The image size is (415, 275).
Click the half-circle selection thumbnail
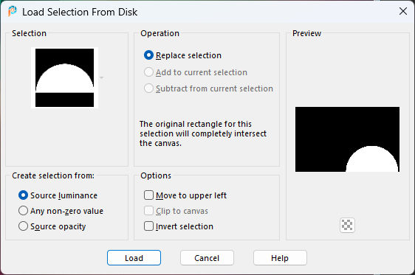pyautogui.click(x=64, y=77)
